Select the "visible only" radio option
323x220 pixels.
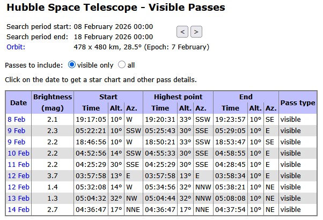[72, 65]
